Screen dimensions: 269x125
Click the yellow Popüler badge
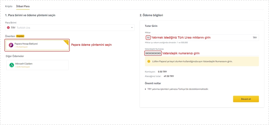click(x=20, y=36)
